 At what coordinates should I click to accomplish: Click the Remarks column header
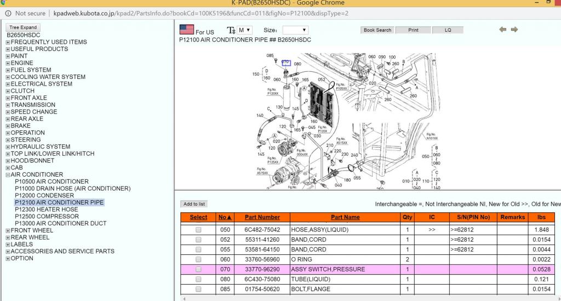pyautogui.click(x=513, y=217)
